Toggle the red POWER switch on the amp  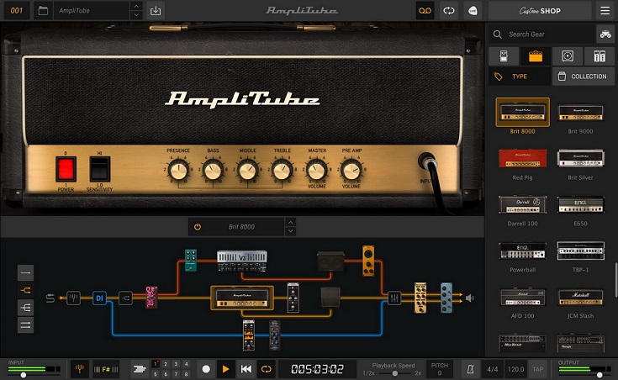(x=66, y=169)
